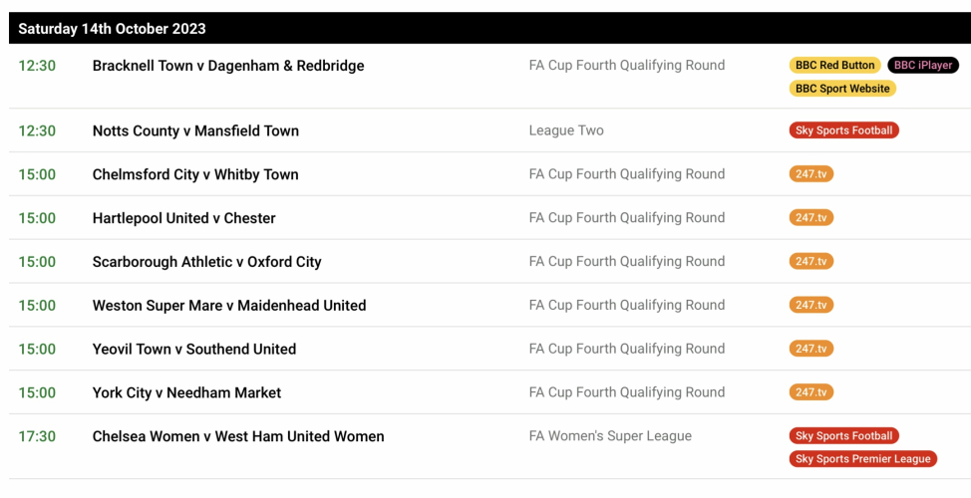Click the BBC Red Button channel badge

point(834,66)
